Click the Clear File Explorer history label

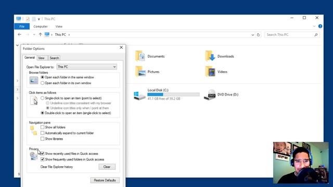point(57,167)
